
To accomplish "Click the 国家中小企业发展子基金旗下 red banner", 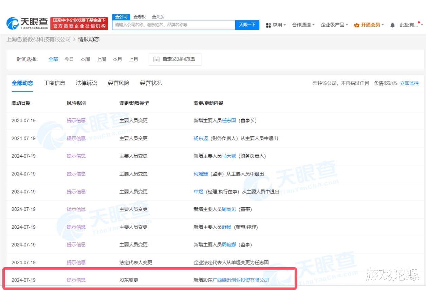I will click(79, 23).
